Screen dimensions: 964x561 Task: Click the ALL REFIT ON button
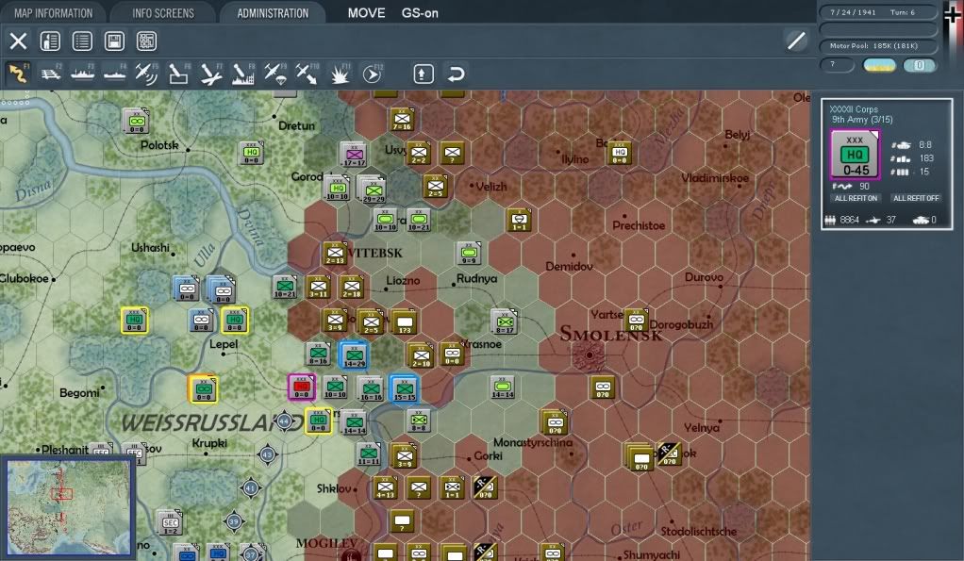point(856,198)
